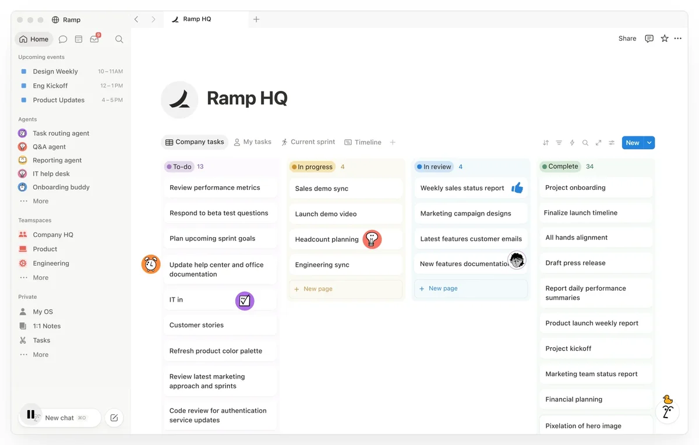Click the IT help desk avatar icon

point(23,174)
